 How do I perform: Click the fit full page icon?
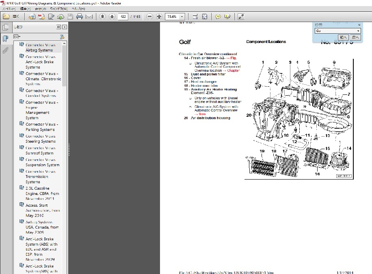click(205, 17)
